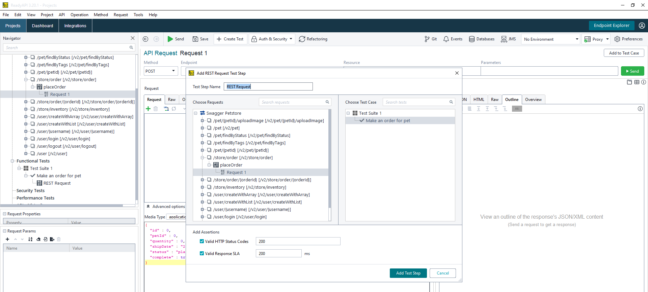Collapse Request Properties section
Image resolution: width=648 pixels, height=292 pixels.
click(x=5, y=214)
